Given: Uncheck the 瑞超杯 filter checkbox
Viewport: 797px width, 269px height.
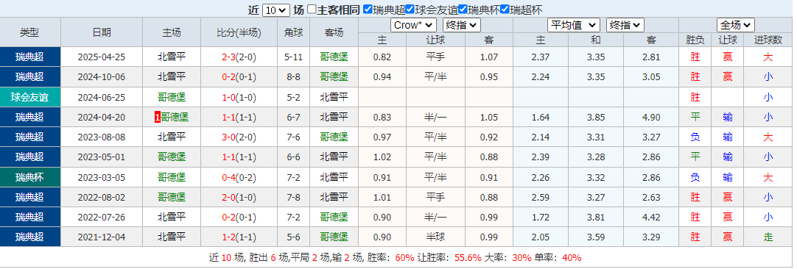Looking at the screenshot, I should [505, 10].
